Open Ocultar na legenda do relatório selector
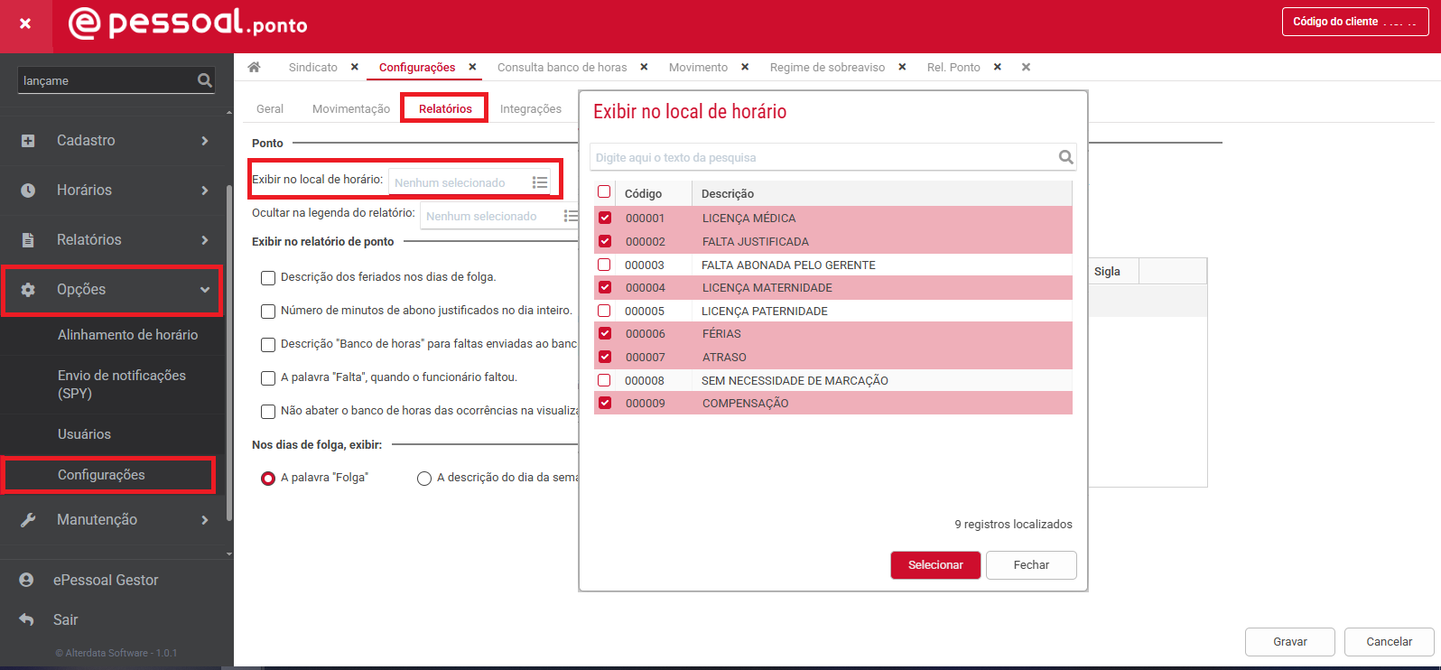 (x=500, y=216)
